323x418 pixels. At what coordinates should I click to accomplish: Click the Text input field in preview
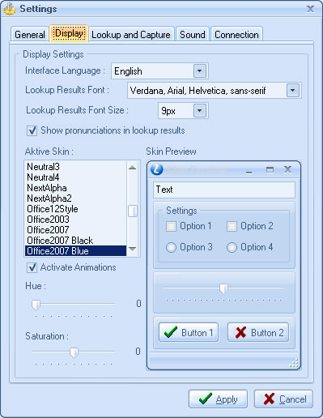click(224, 190)
